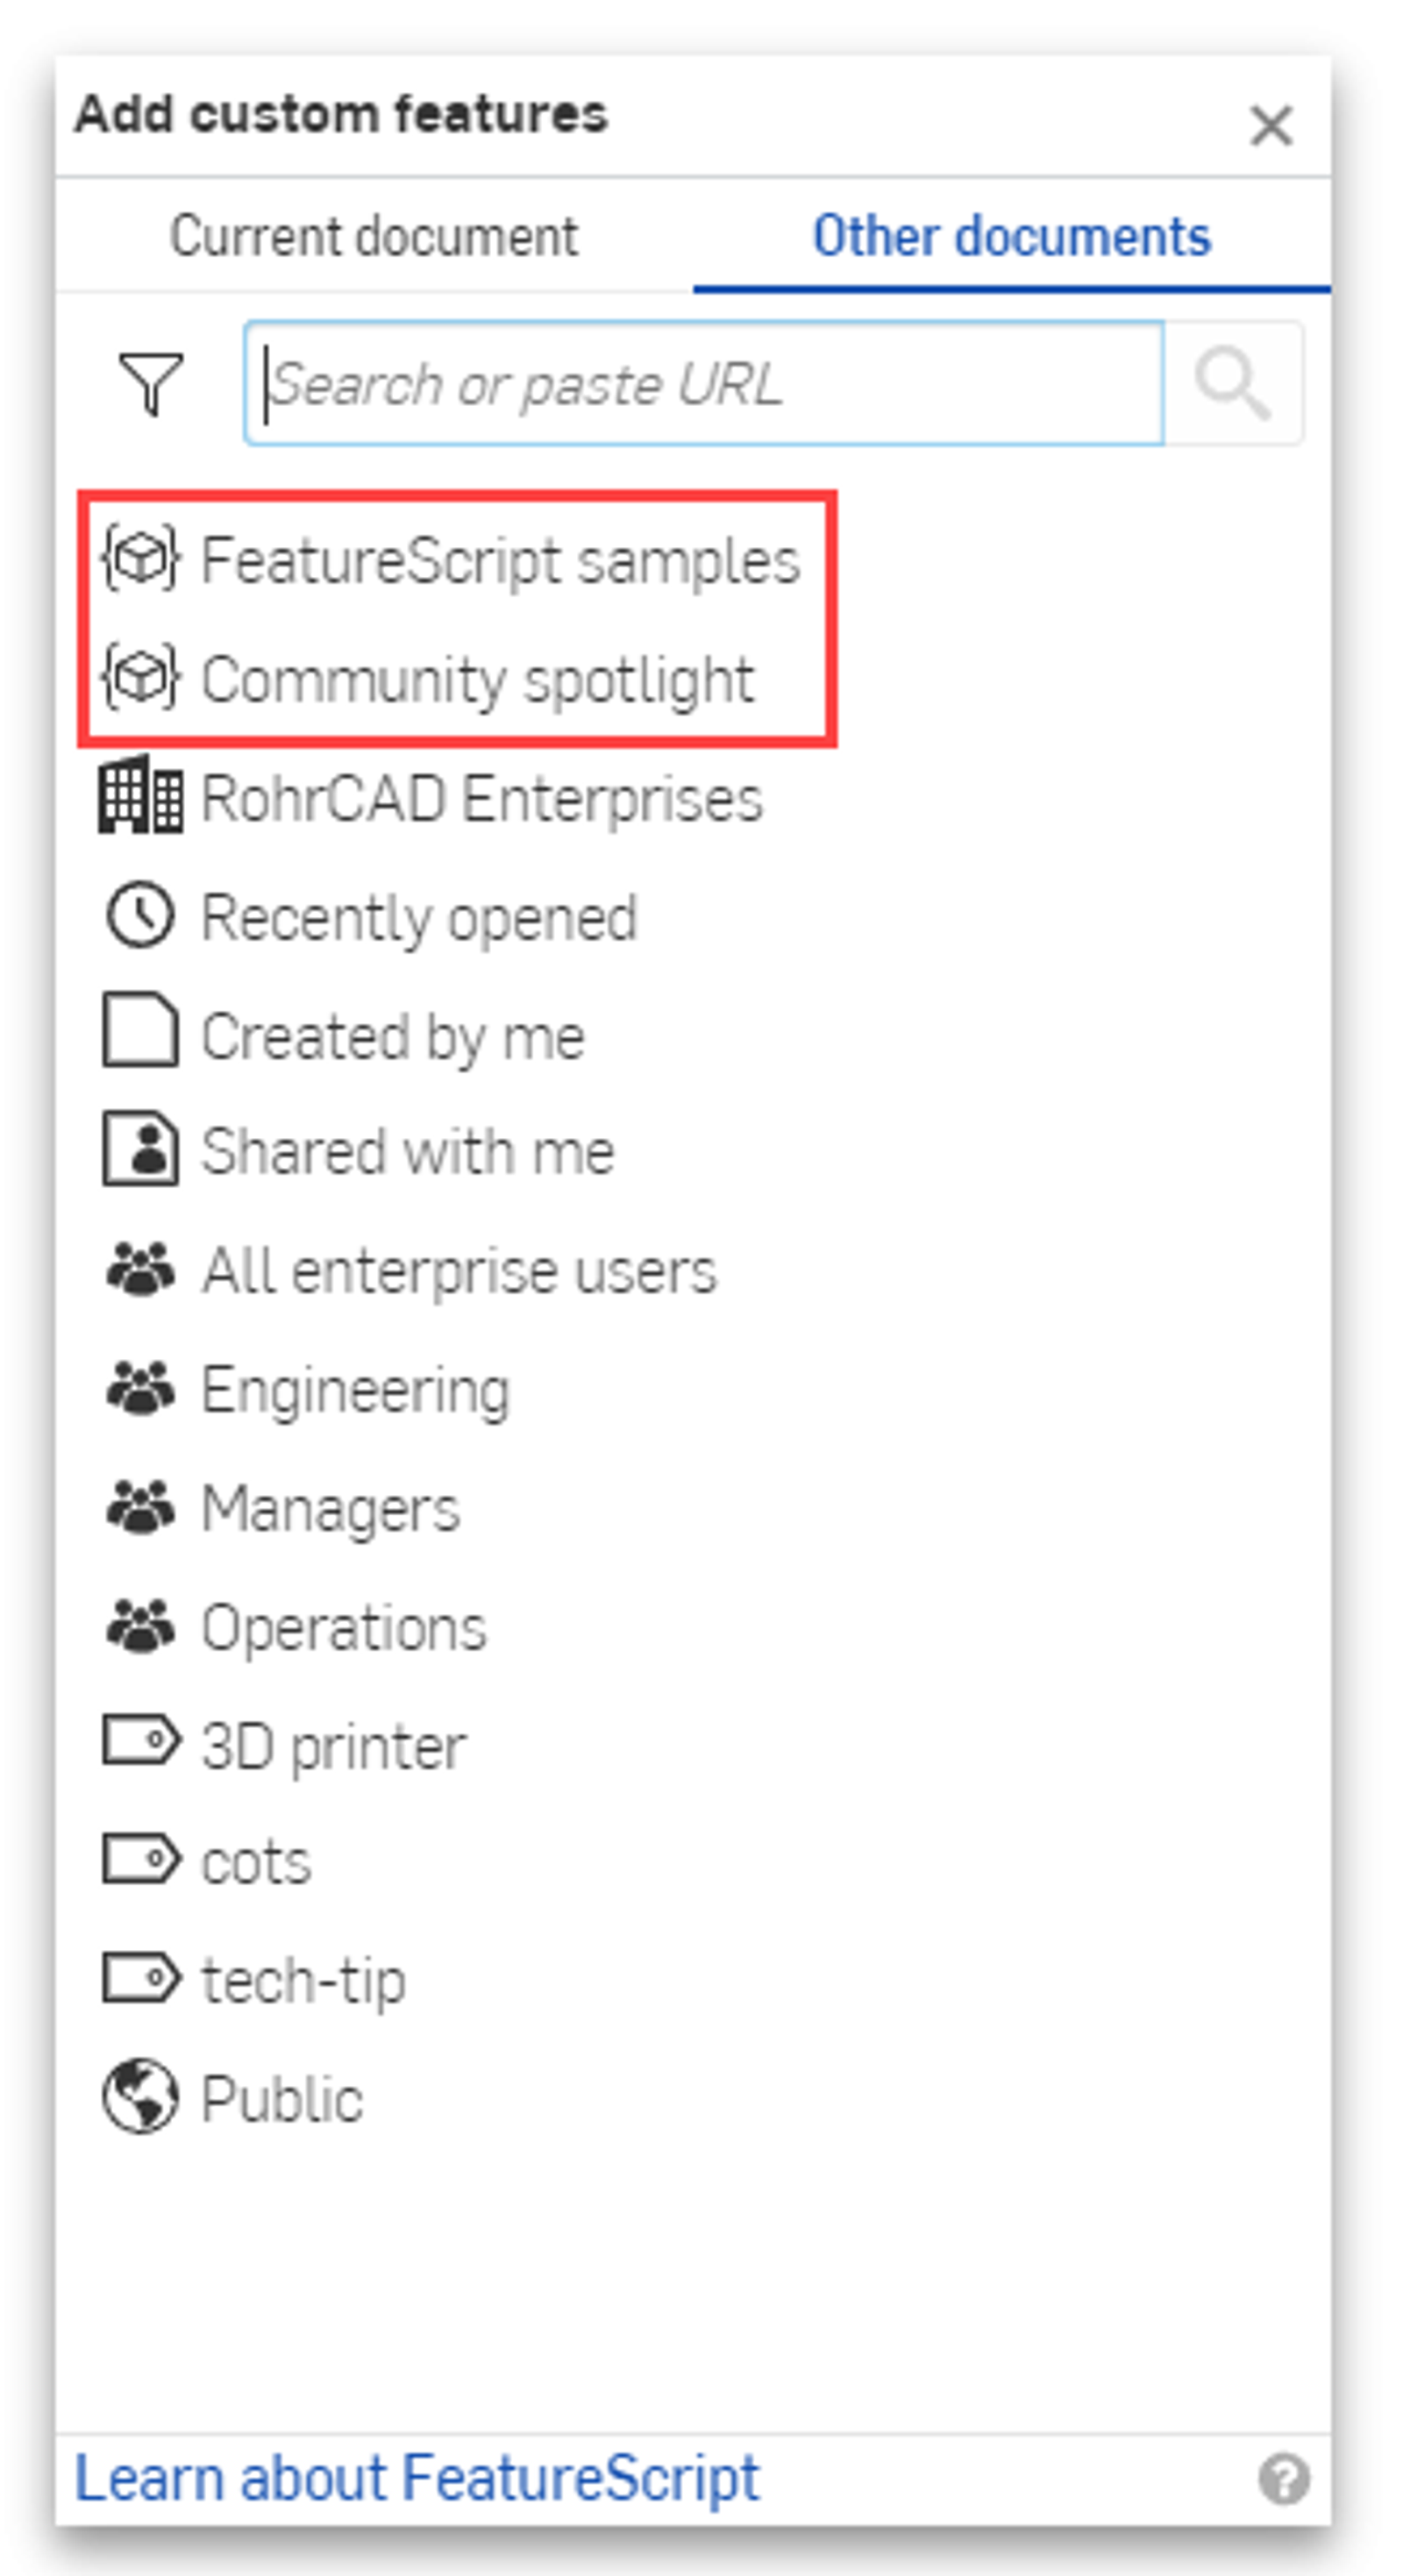The height and width of the screenshot is (2576, 1403).
Task: Switch to the Other documents tab
Action: pos(1010,237)
